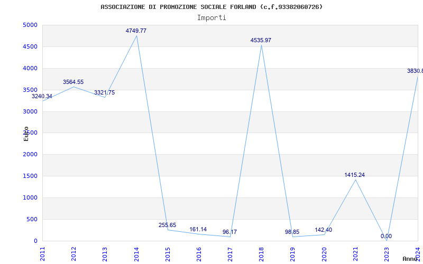The width and height of the screenshot is (423, 264).
Task: Click the 96.17 data label
Action: (x=229, y=232)
